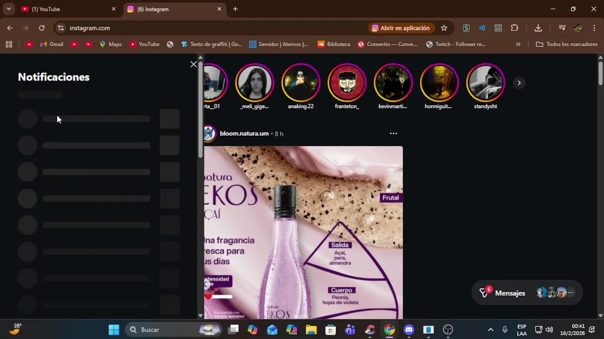Open the anaking.22 story
This screenshot has width=604, height=339.
tap(301, 83)
